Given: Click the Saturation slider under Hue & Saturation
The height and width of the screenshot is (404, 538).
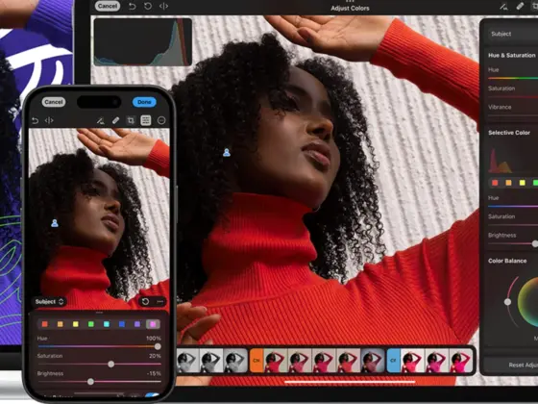Looking at the screenshot, I should pyautogui.click(x=513, y=97).
